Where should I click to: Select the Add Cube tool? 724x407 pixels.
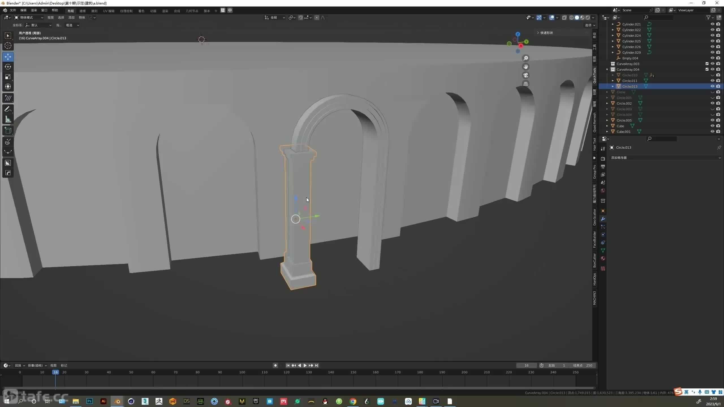point(8,130)
